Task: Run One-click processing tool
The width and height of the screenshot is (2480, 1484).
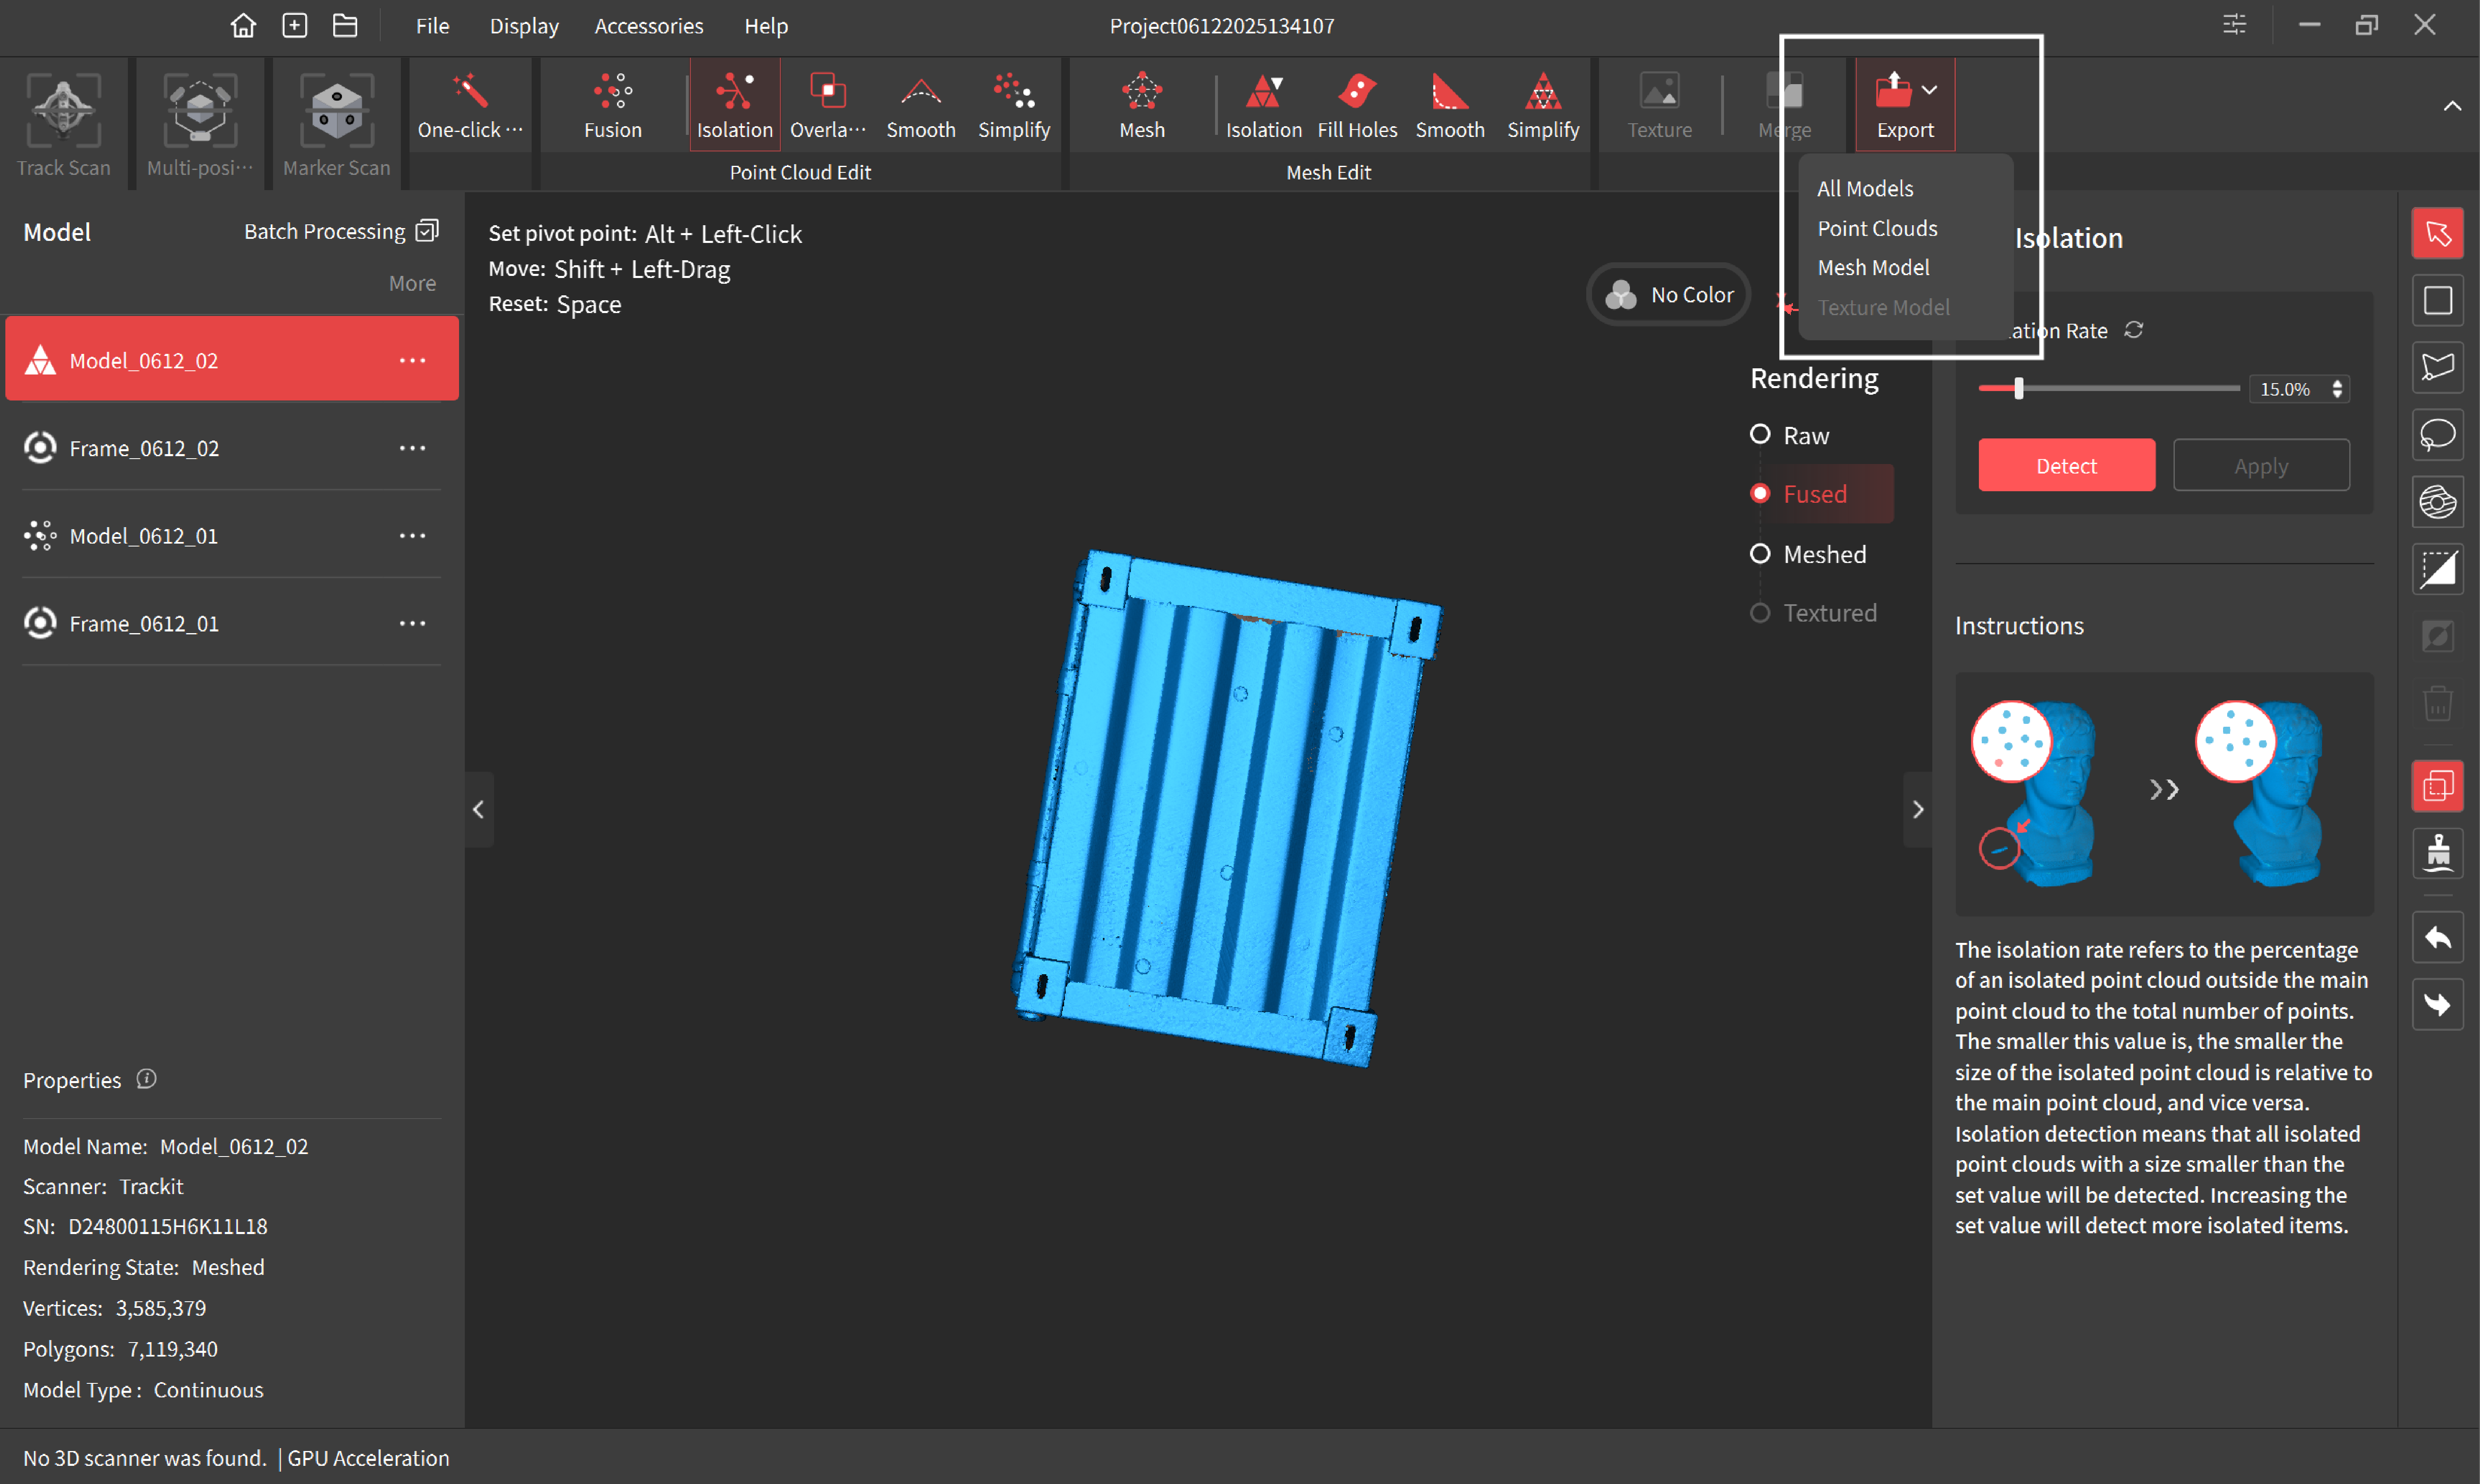Action: [x=470, y=106]
